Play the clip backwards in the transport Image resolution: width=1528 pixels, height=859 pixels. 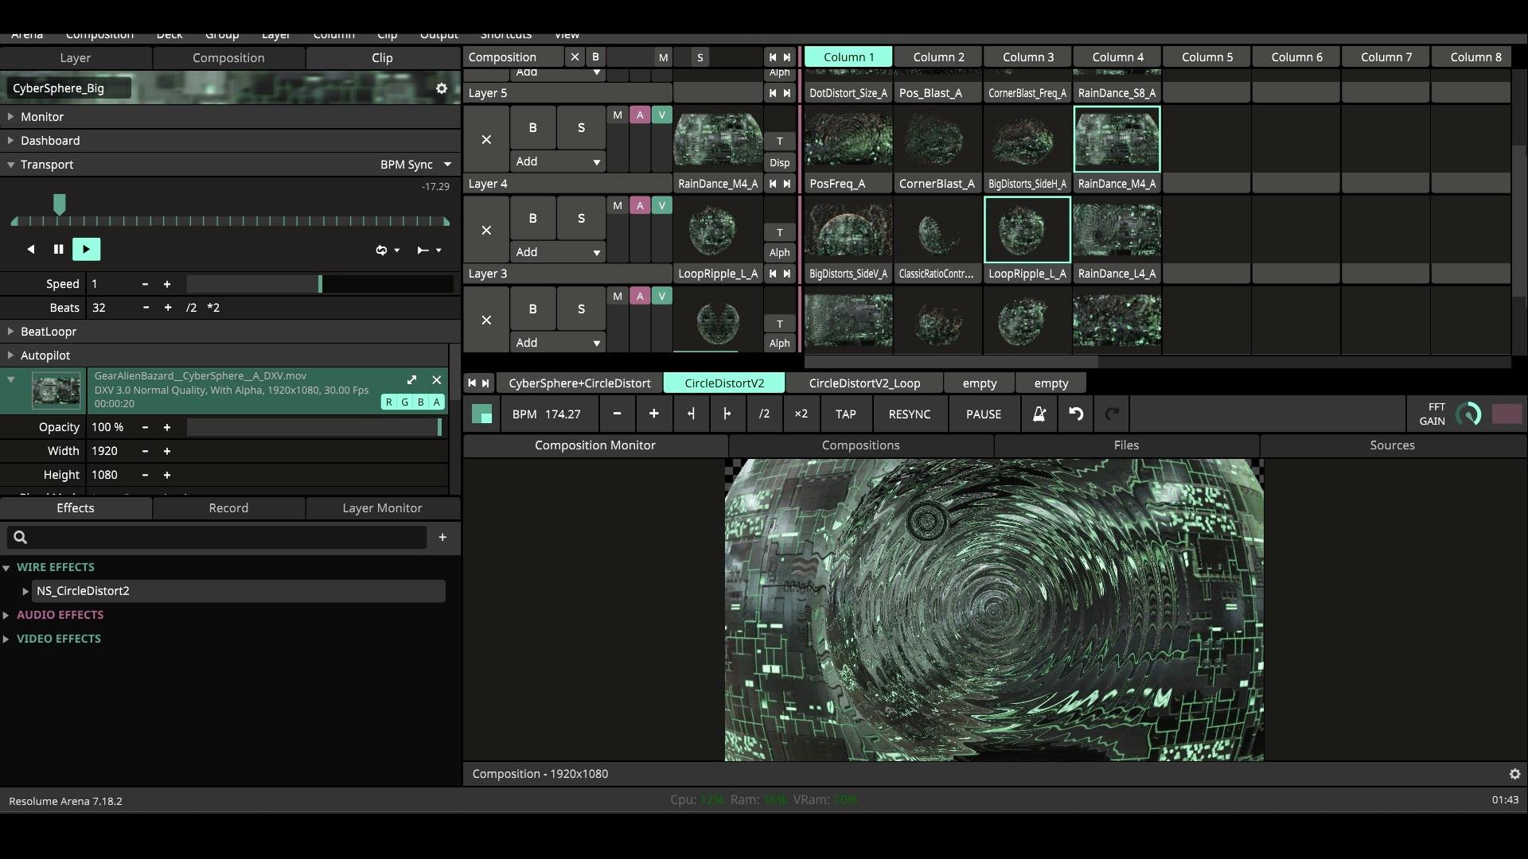coord(31,250)
